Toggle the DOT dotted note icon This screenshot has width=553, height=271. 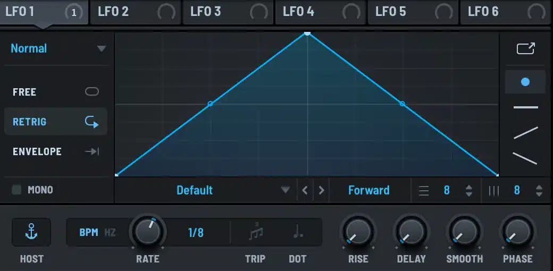[x=298, y=232]
